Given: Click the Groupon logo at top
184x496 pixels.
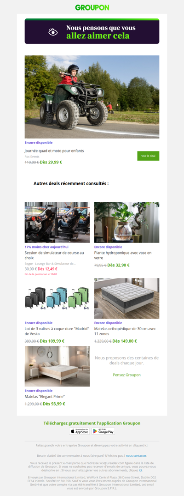Looking at the screenshot, I should [x=92, y=7].
